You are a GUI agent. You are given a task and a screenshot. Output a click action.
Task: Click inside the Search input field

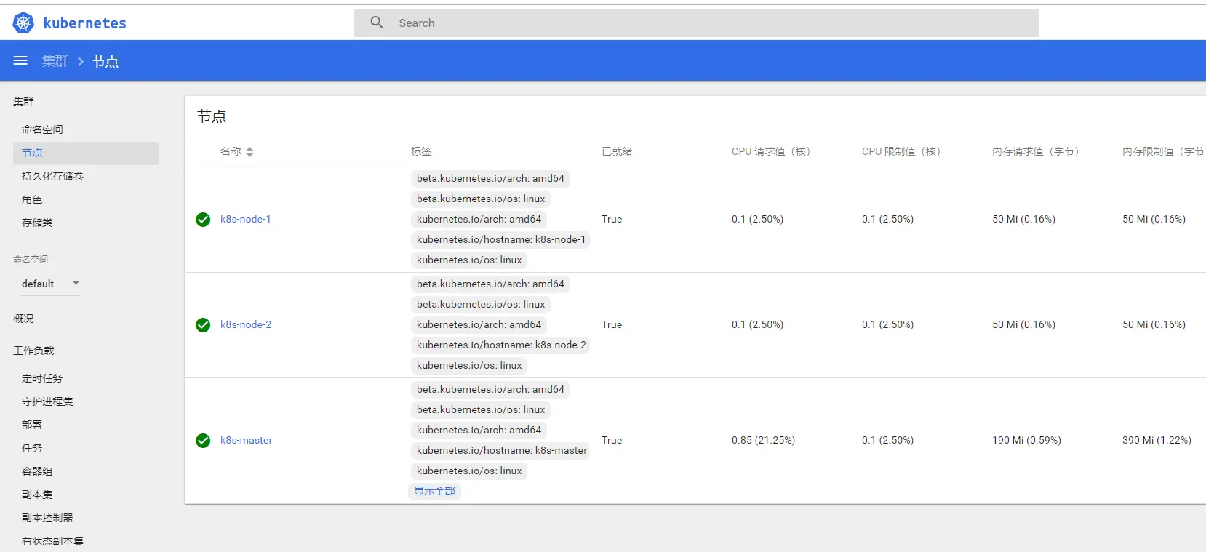[x=696, y=23]
